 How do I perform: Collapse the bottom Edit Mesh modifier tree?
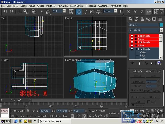pos(136,49)
